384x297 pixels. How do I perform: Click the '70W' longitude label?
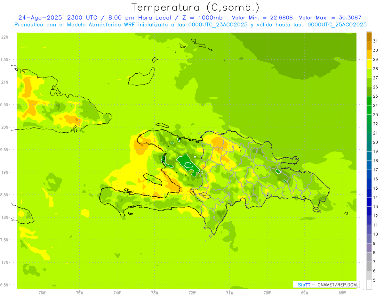click(267, 293)
